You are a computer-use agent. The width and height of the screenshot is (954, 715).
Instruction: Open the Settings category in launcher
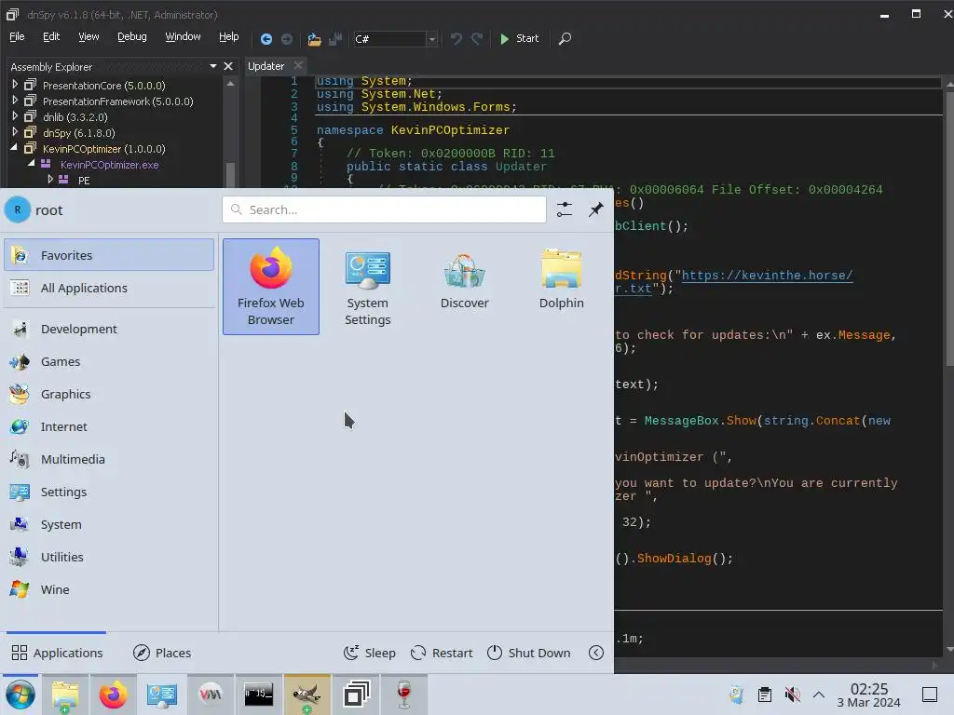click(109, 492)
